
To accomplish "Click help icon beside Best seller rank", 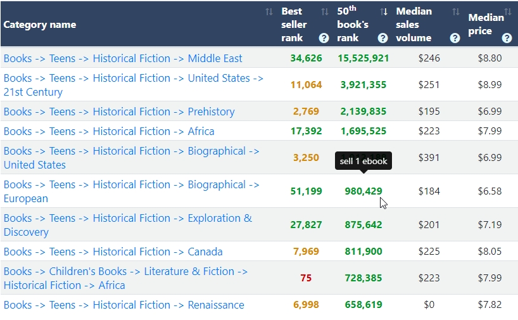I will [324, 38].
